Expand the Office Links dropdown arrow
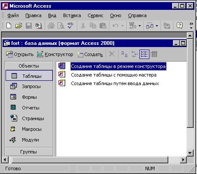Image resolution: width=197 pixels, height=174 pixels. (x=139, y=26)
